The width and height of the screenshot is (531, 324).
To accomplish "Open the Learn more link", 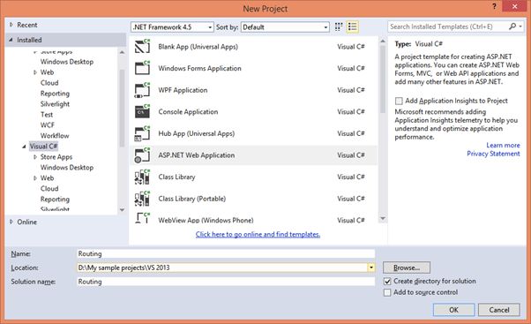I will coord(503,145).
